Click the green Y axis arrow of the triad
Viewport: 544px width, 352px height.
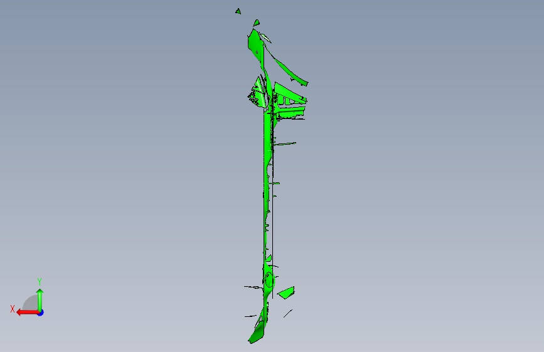(x=40, y=299)
